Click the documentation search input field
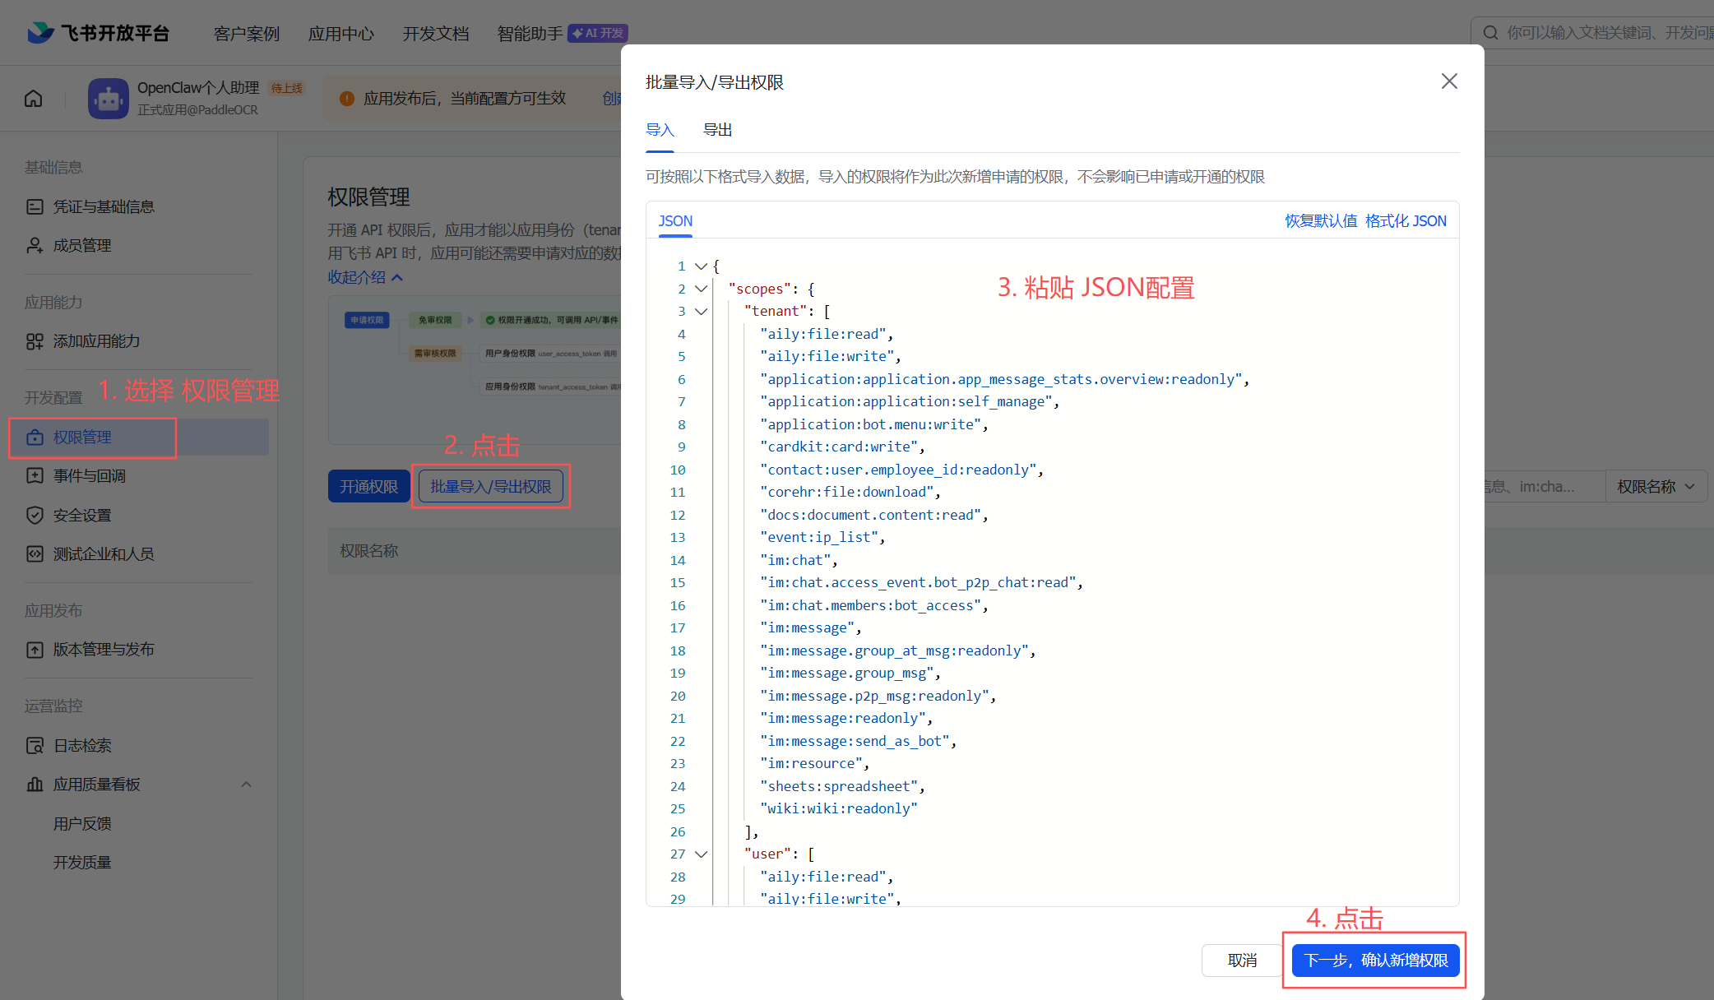This screenshot has width=1714, height=1000. [x=1604, y=33]
